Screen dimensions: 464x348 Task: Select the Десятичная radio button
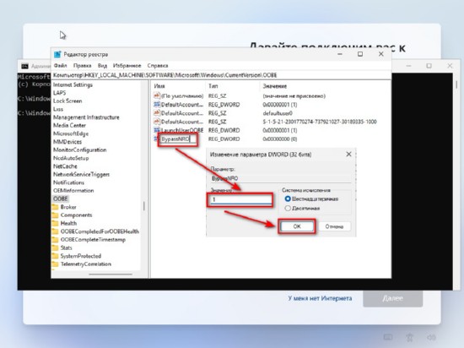click(x=288, y=208)
